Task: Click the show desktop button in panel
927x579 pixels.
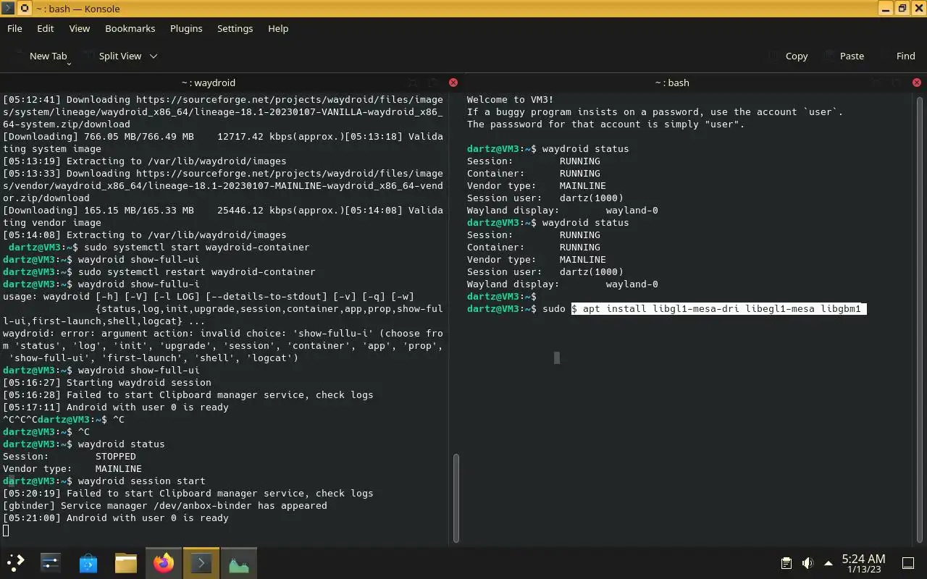Action: pos(908,563)
